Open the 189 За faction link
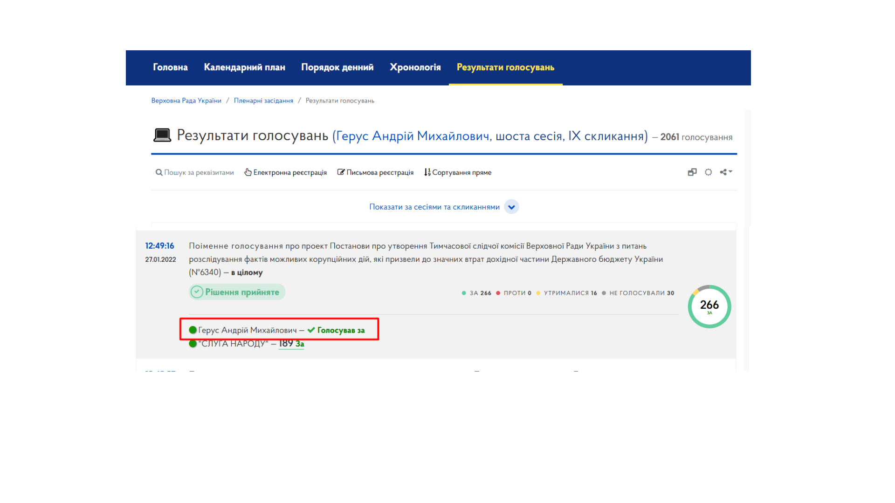The image size is (895, 503). point(291,344)
